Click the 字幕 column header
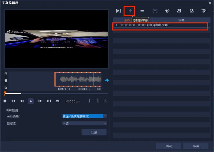This screenshot has height=152, width=214. click(181, 20)
